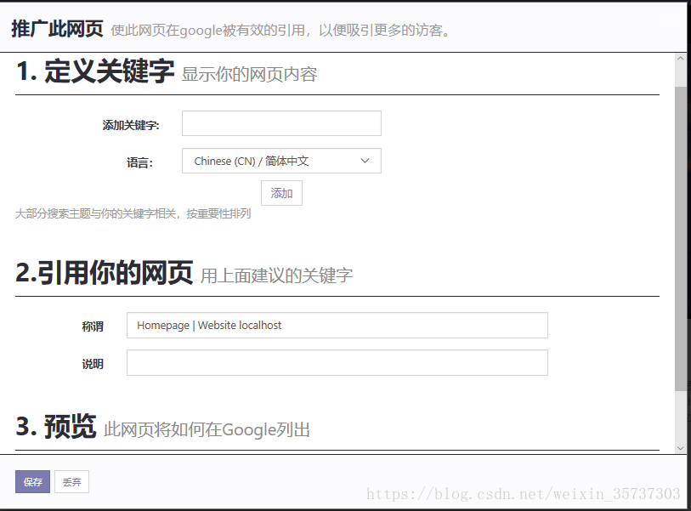Click the chevron in the Chinese (CN) combo box
The width and height of the screenshot is (691, 511).
tap(365, 161)
